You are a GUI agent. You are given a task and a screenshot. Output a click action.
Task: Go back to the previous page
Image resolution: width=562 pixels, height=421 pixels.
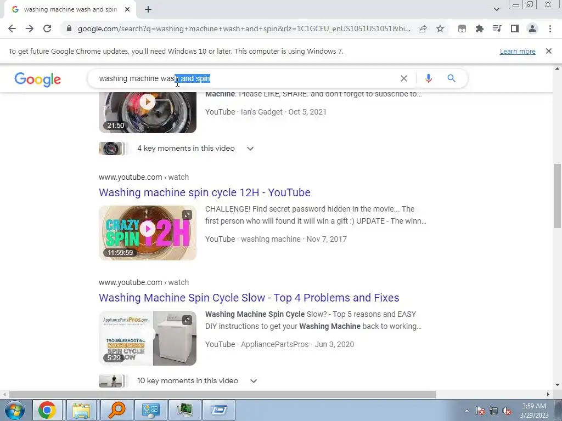12,29
